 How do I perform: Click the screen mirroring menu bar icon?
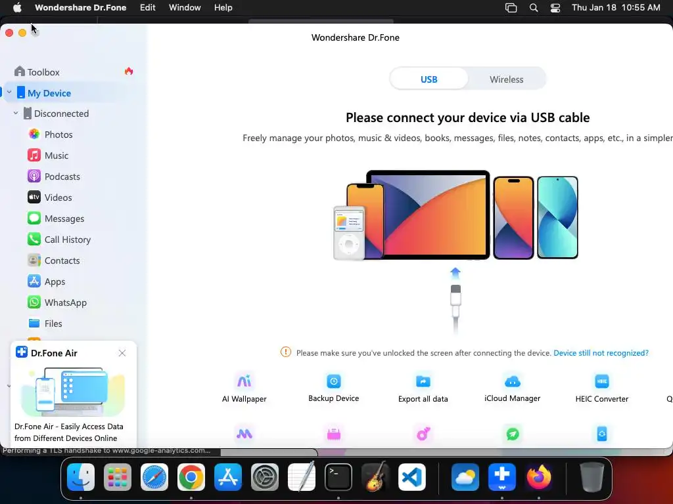[x=511, y=8]
